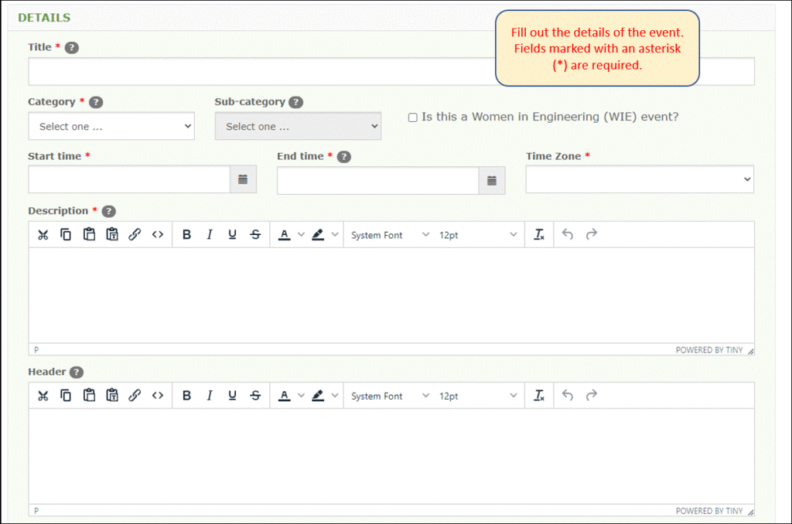792x524 pixels.
Task: Click the Copy icon in the Description editor
Action: click(66, 233)
